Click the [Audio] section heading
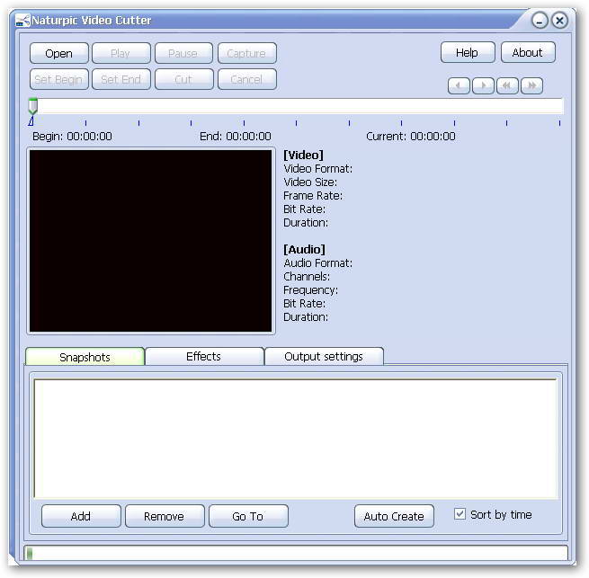 [x=304, y=249]
